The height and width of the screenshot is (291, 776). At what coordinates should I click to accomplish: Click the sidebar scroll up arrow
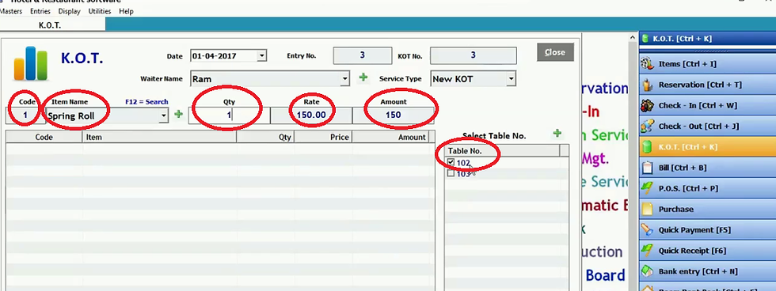[633, 37]
